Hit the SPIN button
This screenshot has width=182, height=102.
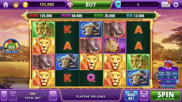click(x=165, y=95)
